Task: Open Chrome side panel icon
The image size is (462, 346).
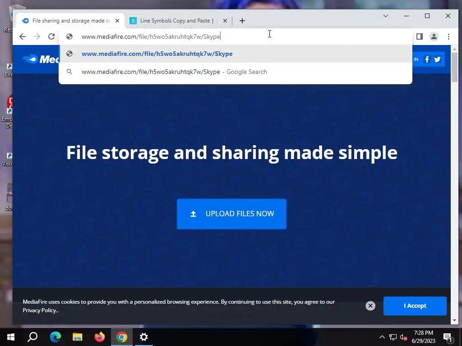Action: tap(420, 36)
